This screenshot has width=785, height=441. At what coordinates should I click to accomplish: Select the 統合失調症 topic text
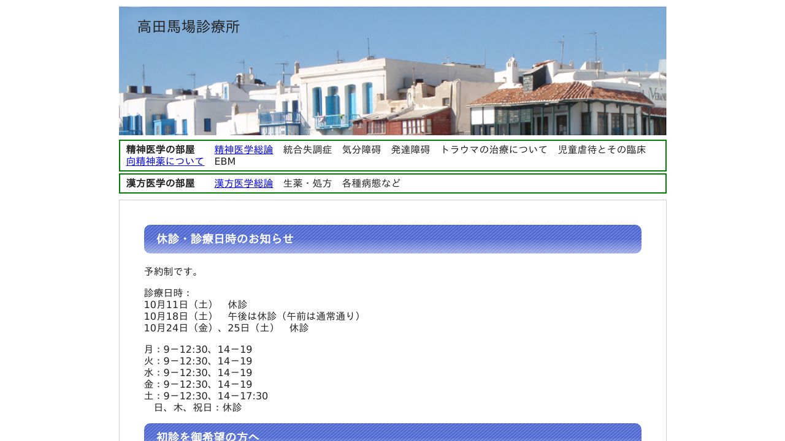(307, 149)
